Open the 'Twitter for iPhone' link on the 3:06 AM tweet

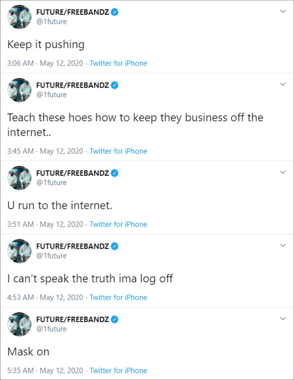118,63
